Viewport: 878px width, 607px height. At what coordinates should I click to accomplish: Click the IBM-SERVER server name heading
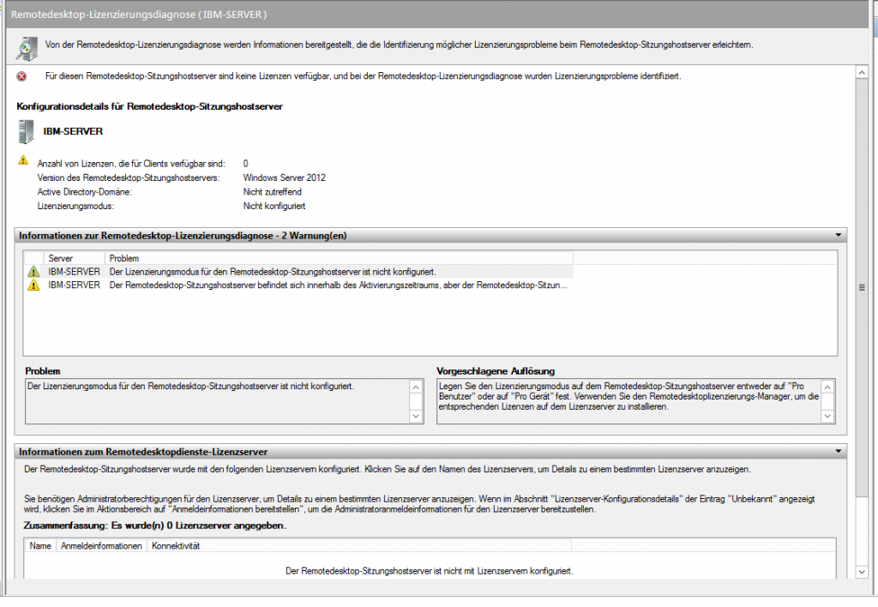tap(74, 131)
